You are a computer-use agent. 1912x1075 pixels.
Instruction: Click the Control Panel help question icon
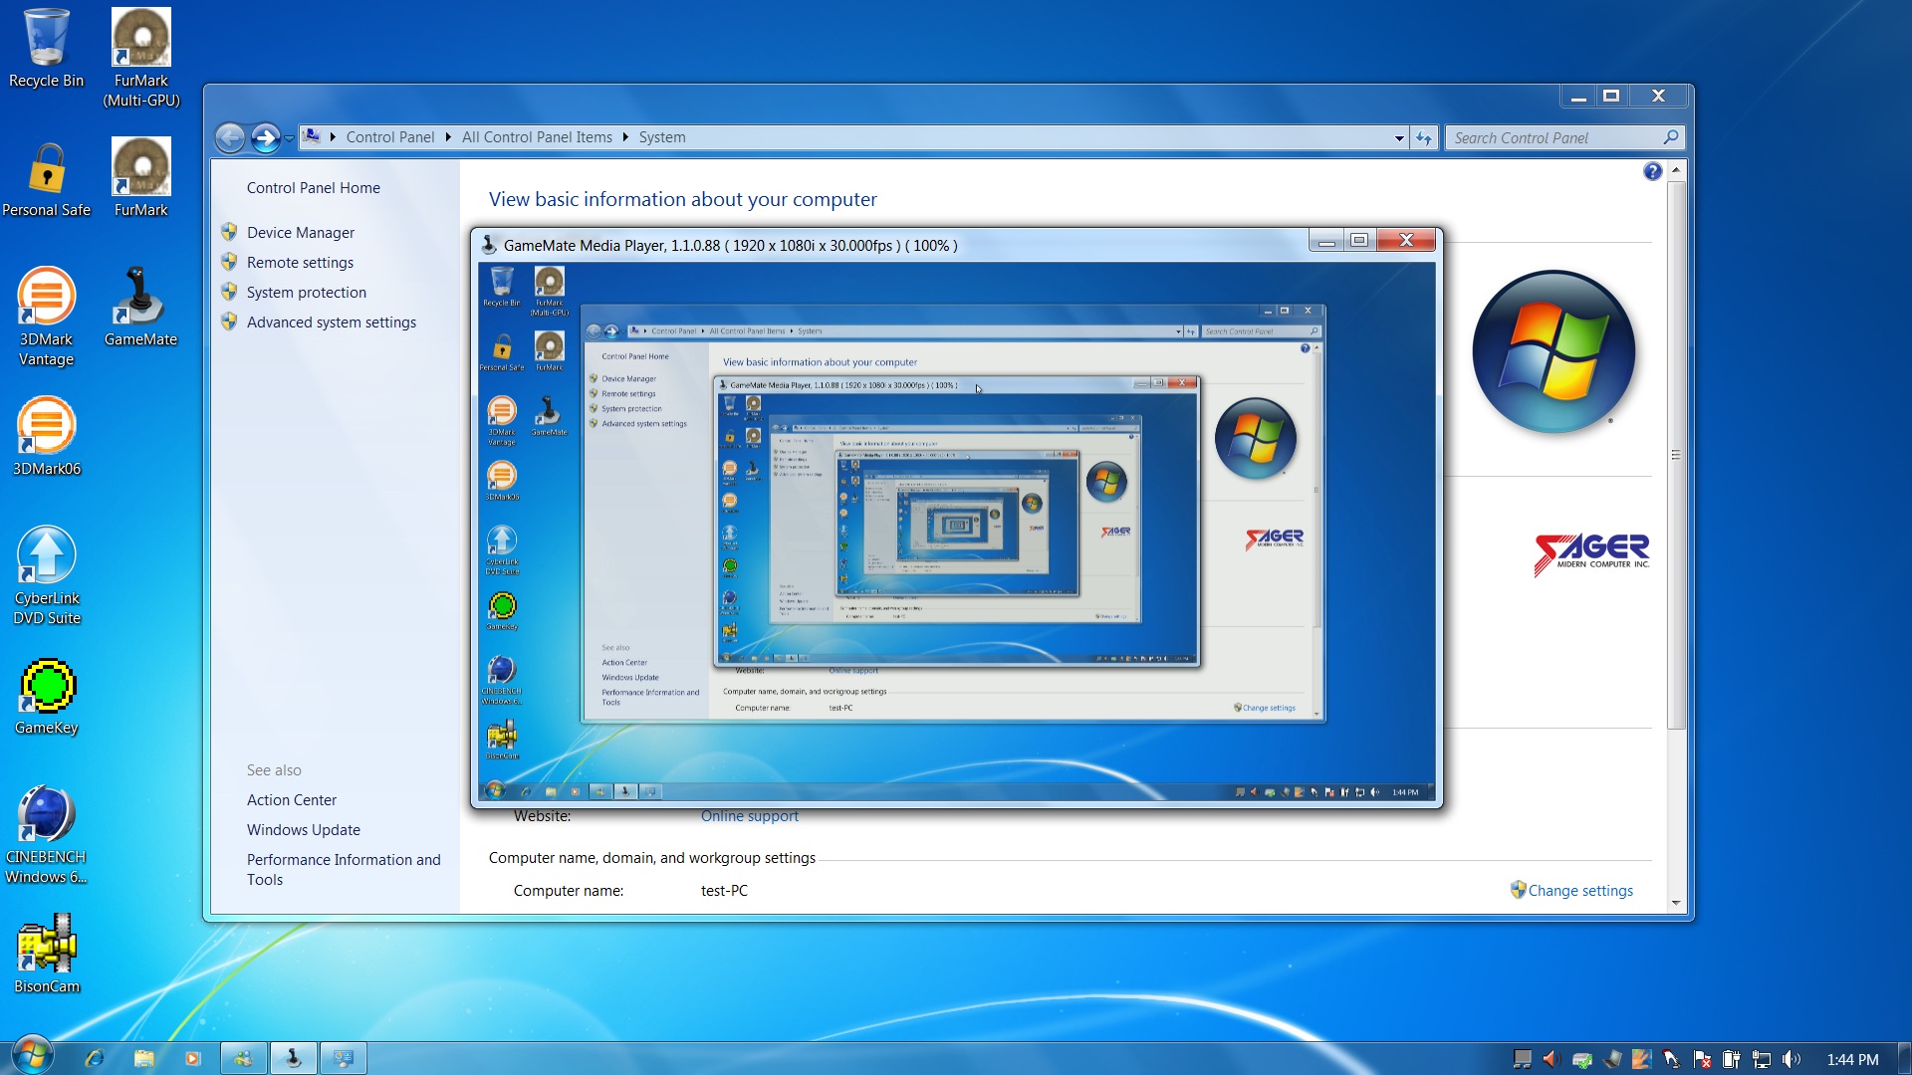(1652, 171)
